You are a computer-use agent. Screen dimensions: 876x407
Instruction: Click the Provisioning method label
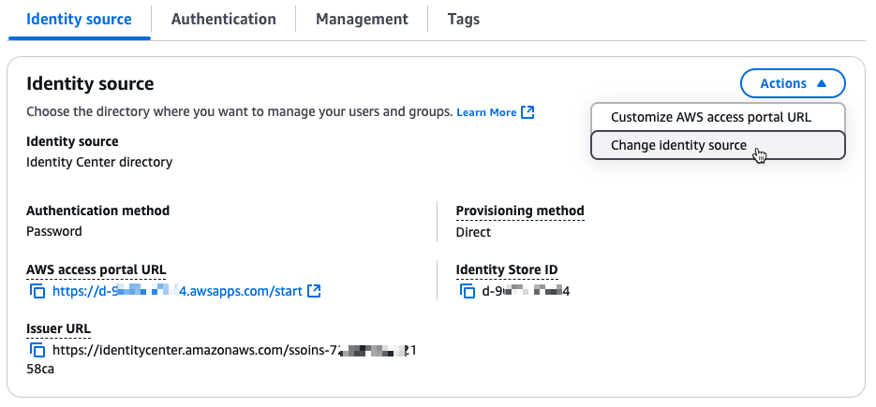519,211
